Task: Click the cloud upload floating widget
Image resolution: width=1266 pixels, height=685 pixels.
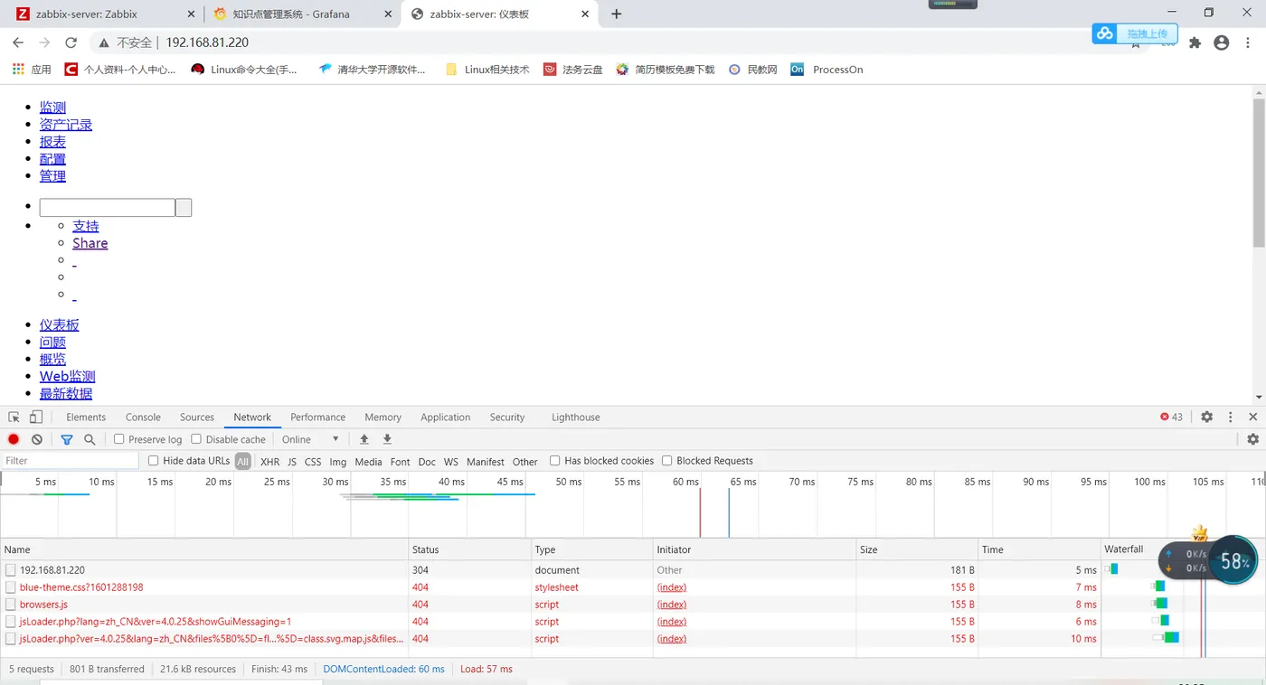Action: click(1134, 33)
